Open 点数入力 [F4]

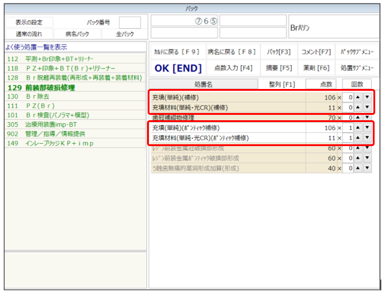[x=233, y=68]
